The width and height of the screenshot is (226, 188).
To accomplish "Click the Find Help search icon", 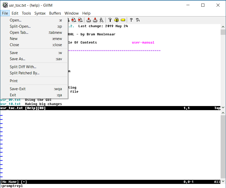I will coord(138,20).
